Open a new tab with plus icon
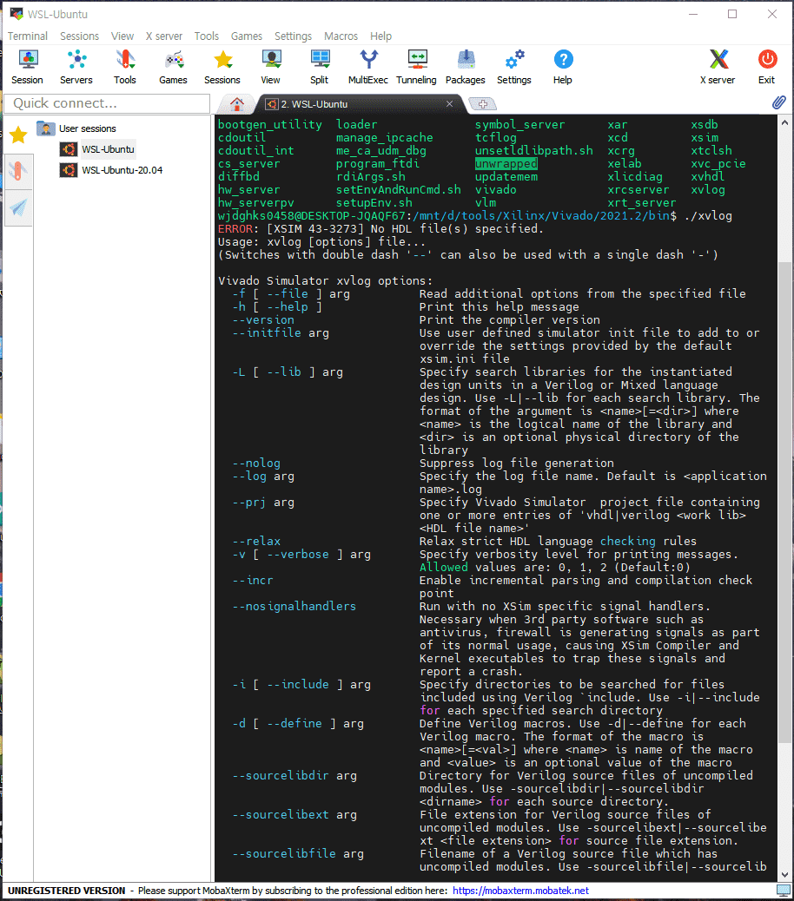This screenshot has height=901, width=794. pos(483,104)
